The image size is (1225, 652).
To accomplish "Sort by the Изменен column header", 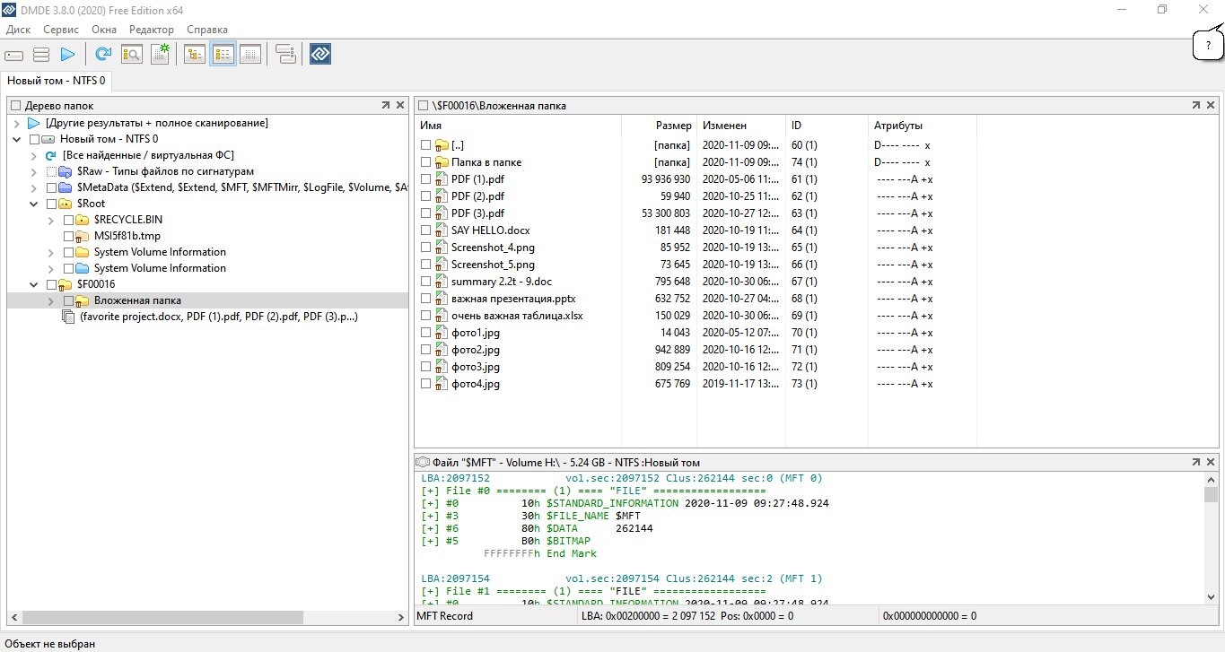I will click(741, 126).
